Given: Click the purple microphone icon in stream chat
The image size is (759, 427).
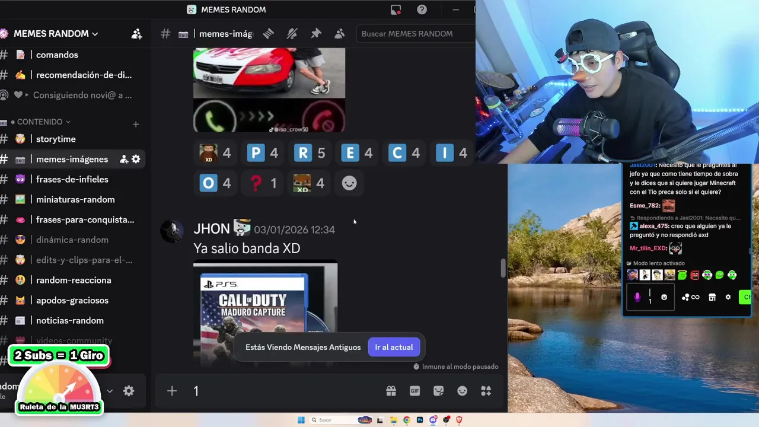Looking at the screenshot, I should pyautogui.click(x=637, y=297).
